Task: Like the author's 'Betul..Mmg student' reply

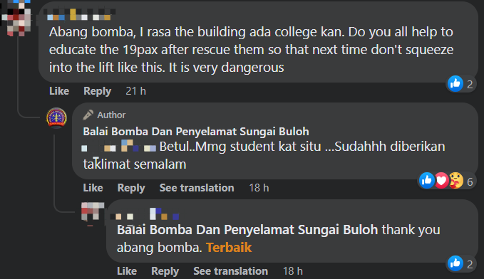Action: click(93, 188)
